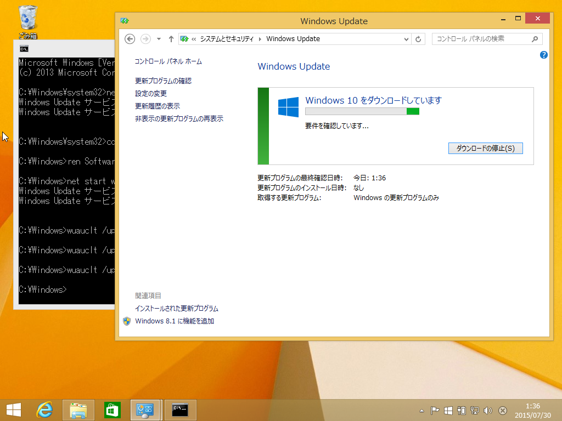Switch to Control Panel taskbar button

coord(145,410)
